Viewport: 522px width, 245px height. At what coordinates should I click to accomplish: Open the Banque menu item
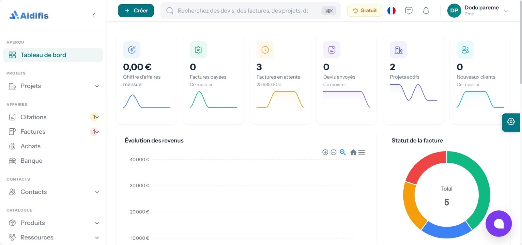pos(31,161)
